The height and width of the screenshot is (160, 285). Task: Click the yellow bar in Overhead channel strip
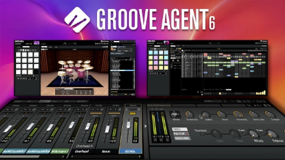point(96,113)
